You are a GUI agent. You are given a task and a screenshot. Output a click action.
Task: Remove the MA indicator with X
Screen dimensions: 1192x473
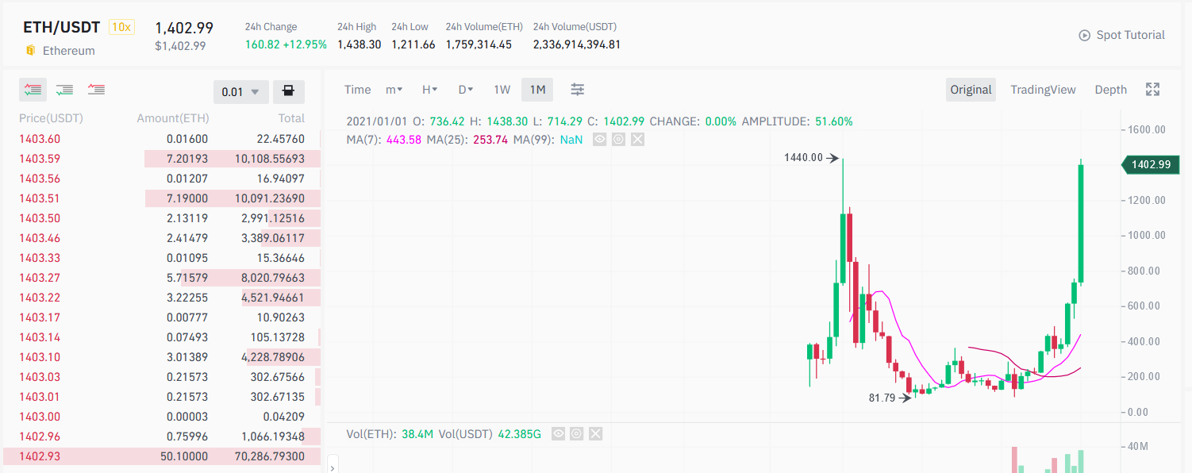tap(637, 140)
